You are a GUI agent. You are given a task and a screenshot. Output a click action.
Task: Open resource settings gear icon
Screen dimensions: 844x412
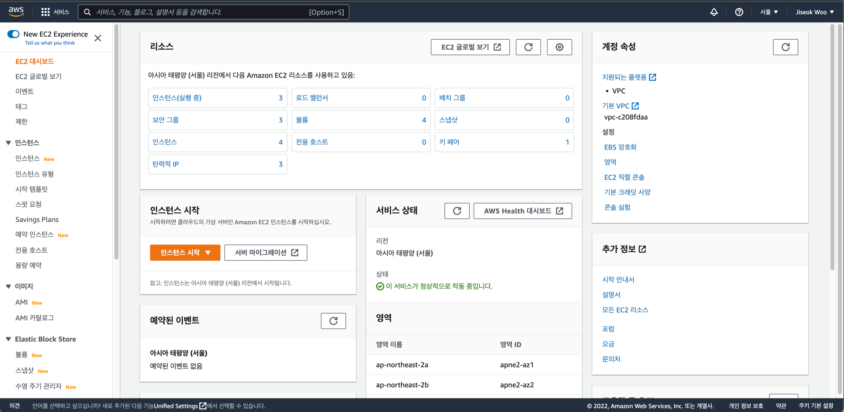coord(559,47)
